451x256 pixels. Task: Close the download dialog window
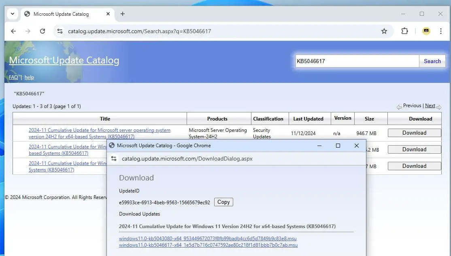point(357,146)
